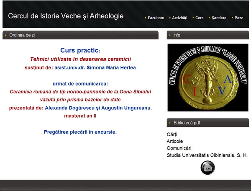Go to the Poze menu item
251x191 pixels.
point(239,18)
